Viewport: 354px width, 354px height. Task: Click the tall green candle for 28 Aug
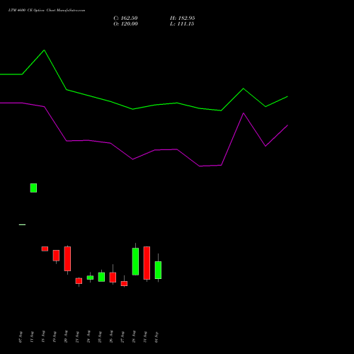(x=135, y=261)
